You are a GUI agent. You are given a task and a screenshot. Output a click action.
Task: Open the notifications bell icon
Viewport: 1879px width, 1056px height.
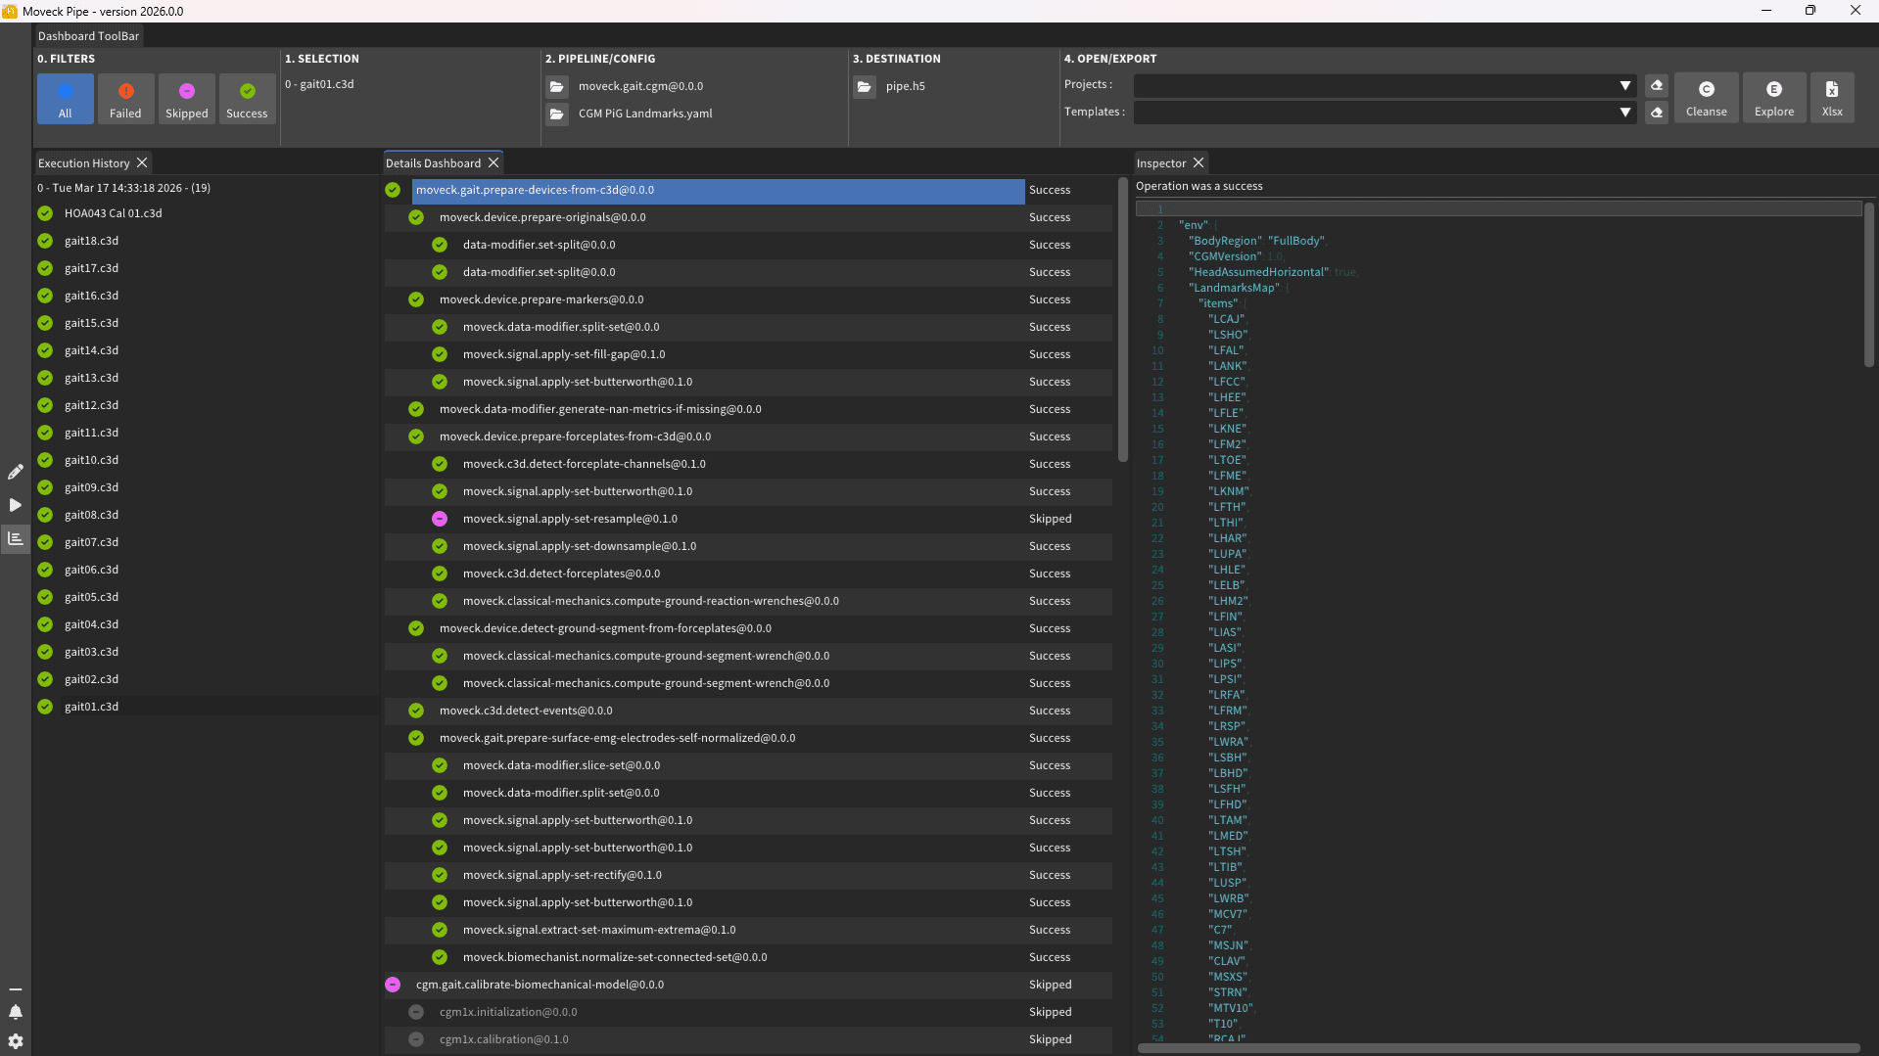(x=16, y=1012)
